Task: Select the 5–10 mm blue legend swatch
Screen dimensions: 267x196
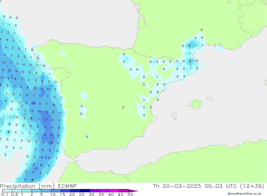Action: [x=46, y=191]
